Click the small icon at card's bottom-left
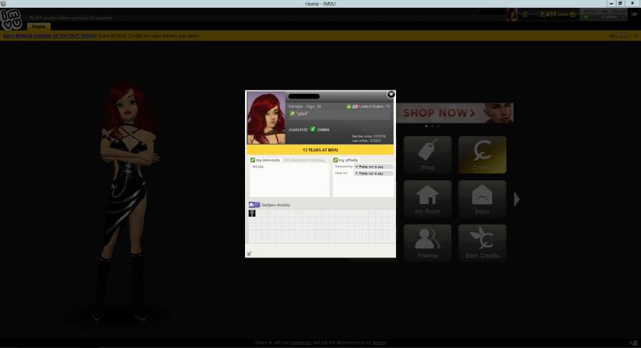The width and height of the screenshot is (641, 348). (249, 253)
